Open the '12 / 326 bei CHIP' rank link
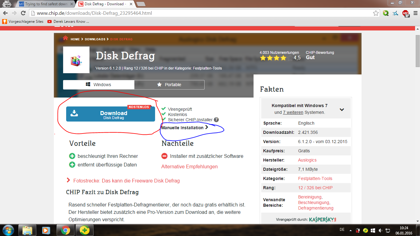Viewport: 420px width, 236px height. point(315,188)
